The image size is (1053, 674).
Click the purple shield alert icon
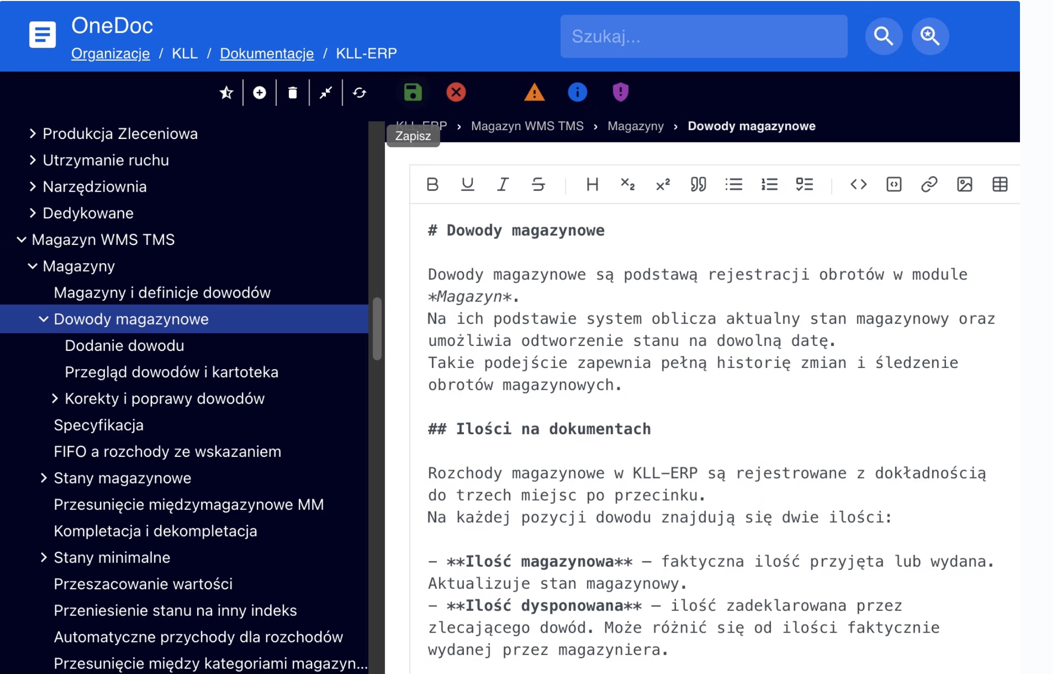click(620, 92)
